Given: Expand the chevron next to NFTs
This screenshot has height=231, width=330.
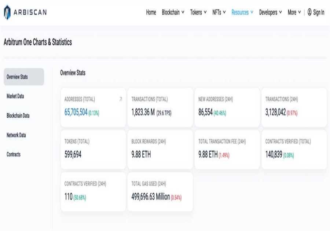Looking at the screenshot, I should pyautogui.click(x=224, y=12).
